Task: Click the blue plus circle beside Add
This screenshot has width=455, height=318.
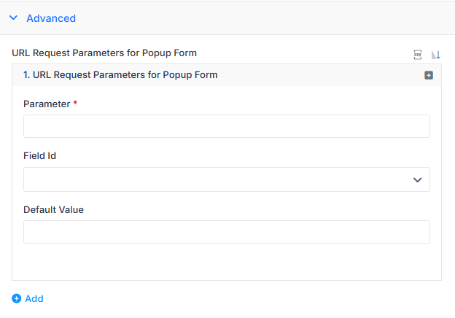Action: (x=17, y=298)
